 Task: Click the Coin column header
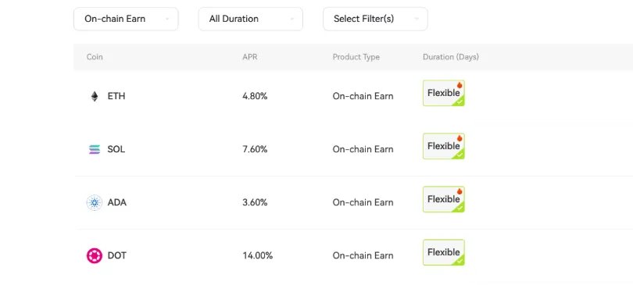(95, 57)
